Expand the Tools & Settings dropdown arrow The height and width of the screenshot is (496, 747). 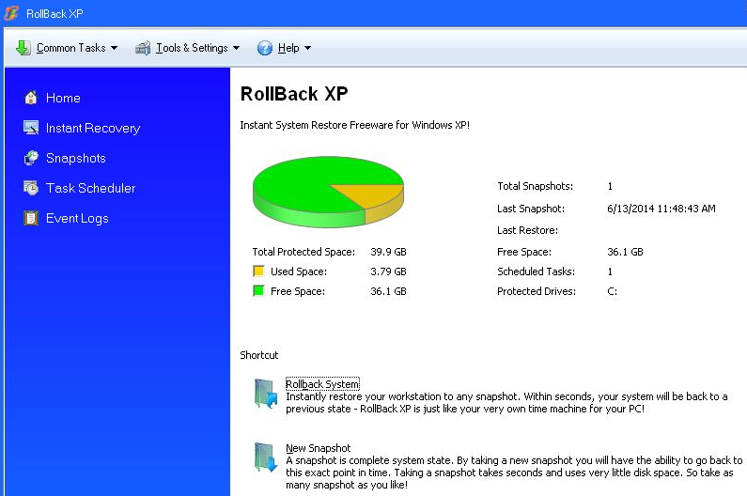point(237,49)
